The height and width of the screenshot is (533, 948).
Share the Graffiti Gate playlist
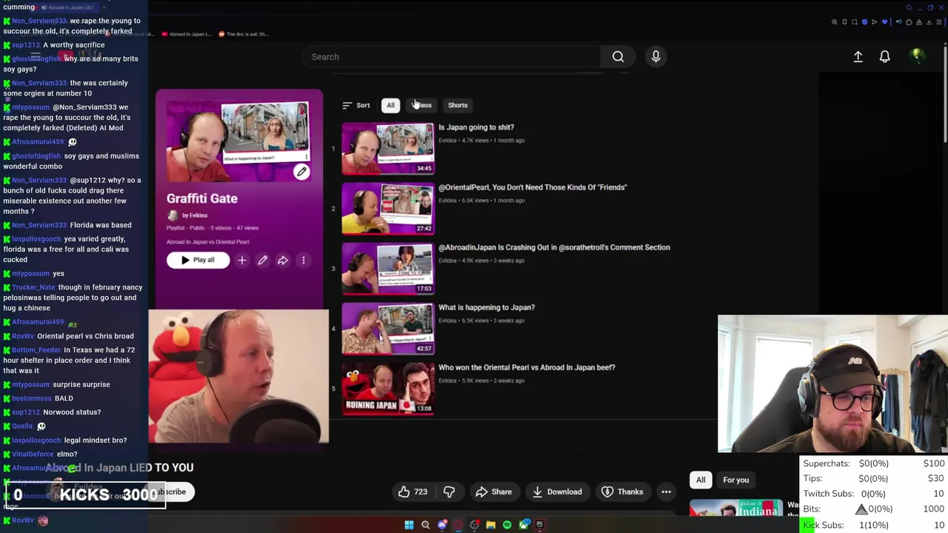click(x=282, y=260)
